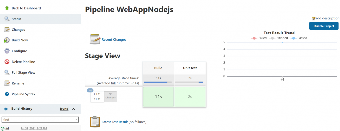
Task: Toggle the Skipped series in chart legend
Action: pyautogui.click(x=279, y=38)
